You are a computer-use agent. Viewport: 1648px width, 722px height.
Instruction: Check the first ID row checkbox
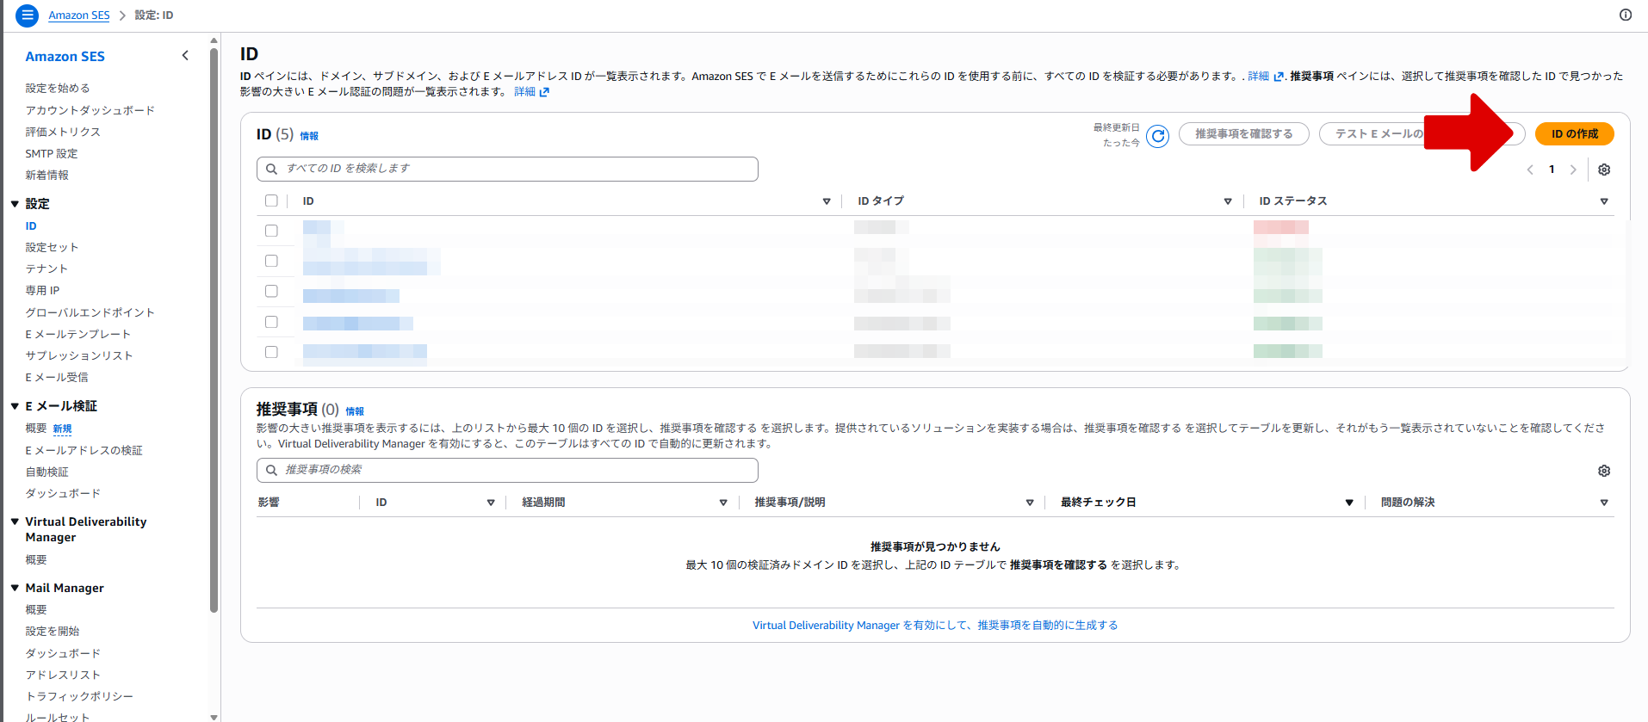[271, 231]
